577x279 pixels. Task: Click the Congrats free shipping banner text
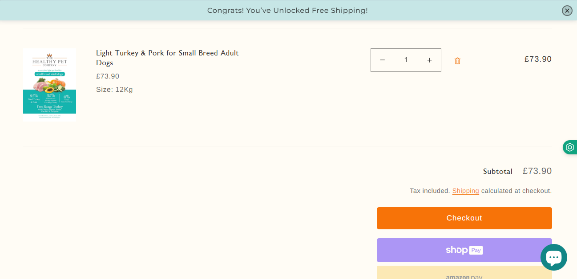pyautogui.click(x=287, y=10)
